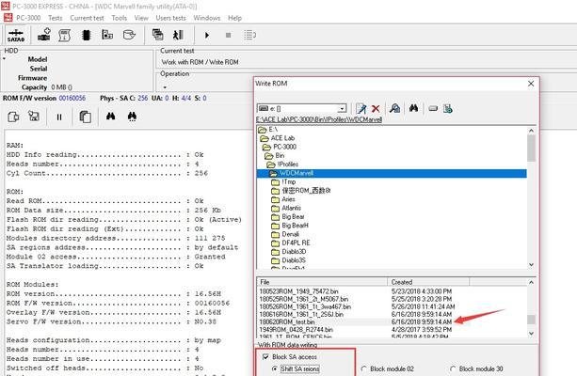
Task: Select the DF4PL RE folder
Action: tap(296, 243)
